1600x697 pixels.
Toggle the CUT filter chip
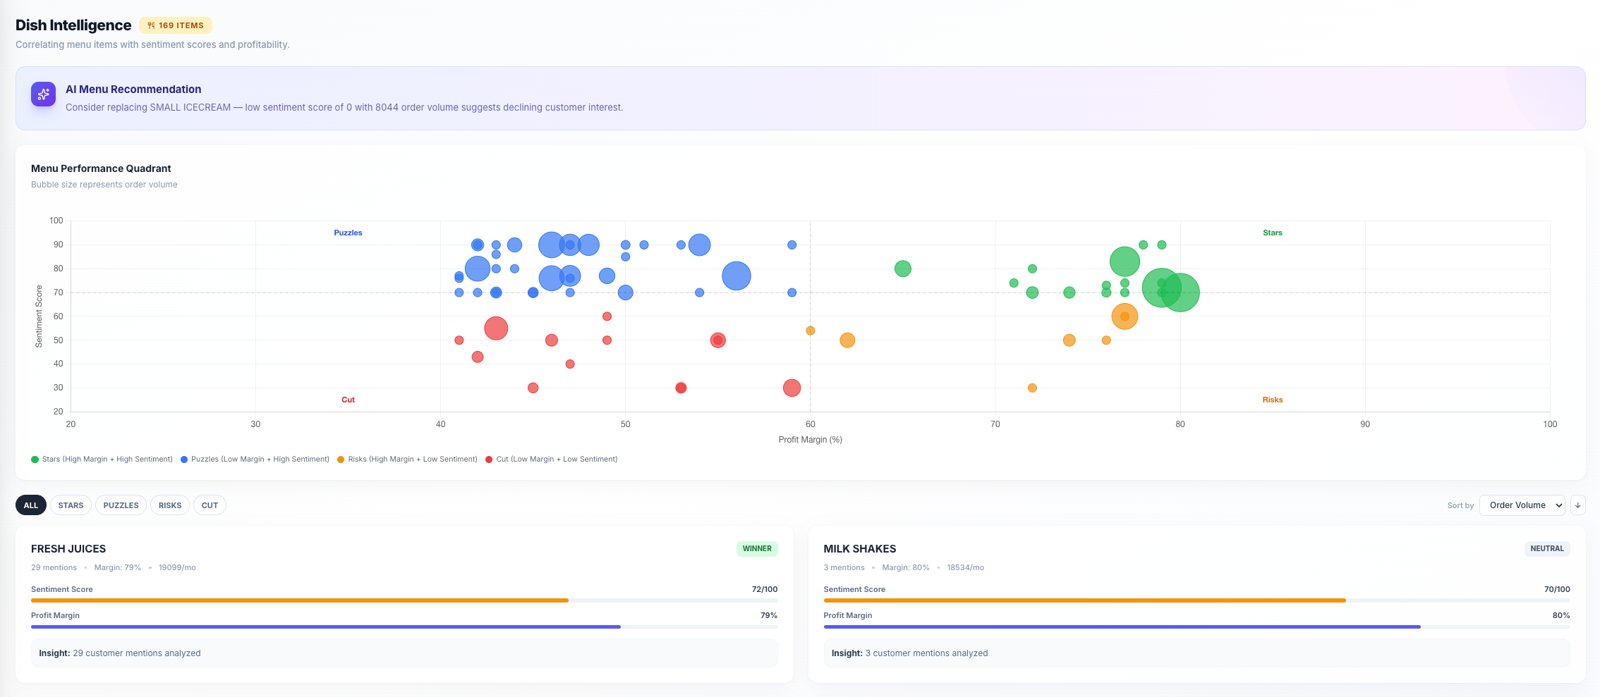[x=208, y=505]
